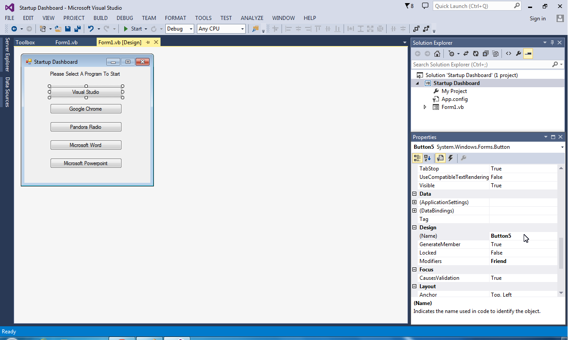568x340 pixels.
Task: Click the Find in Files toolbar icon
Action: [255, 29]
